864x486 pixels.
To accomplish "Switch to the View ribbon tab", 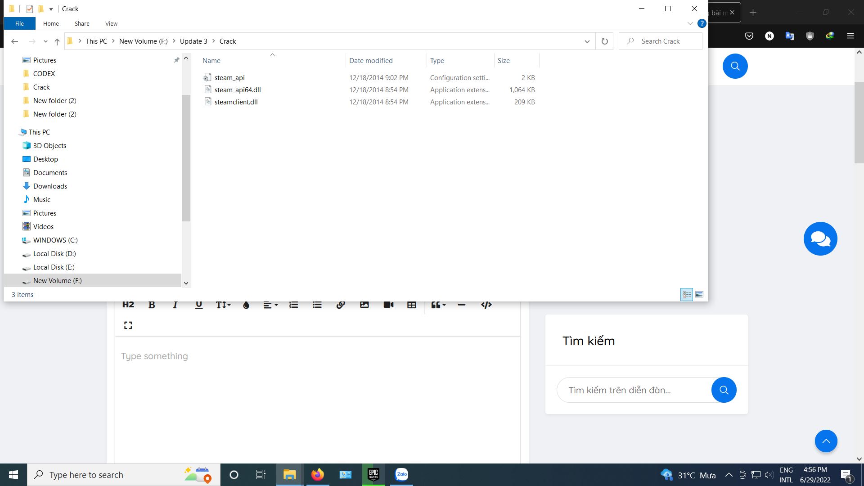I will coord(111,23).
